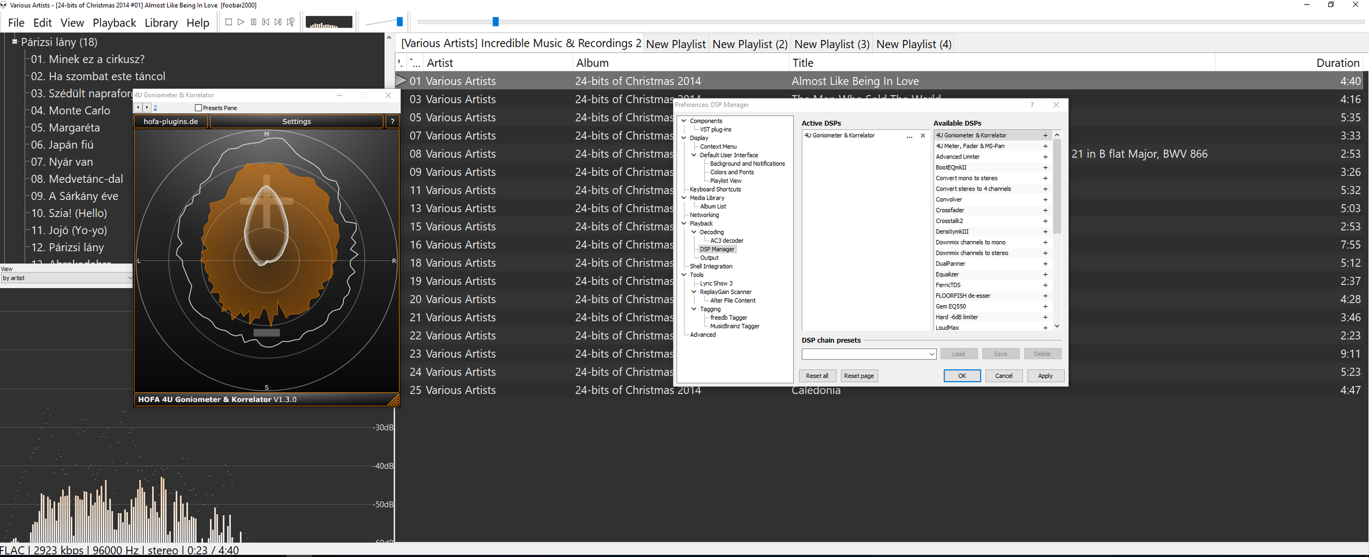
Task: Configure active 4U Goniometer DSP via ellipsis
Action: pyautogui.click(x=909, y=135)
